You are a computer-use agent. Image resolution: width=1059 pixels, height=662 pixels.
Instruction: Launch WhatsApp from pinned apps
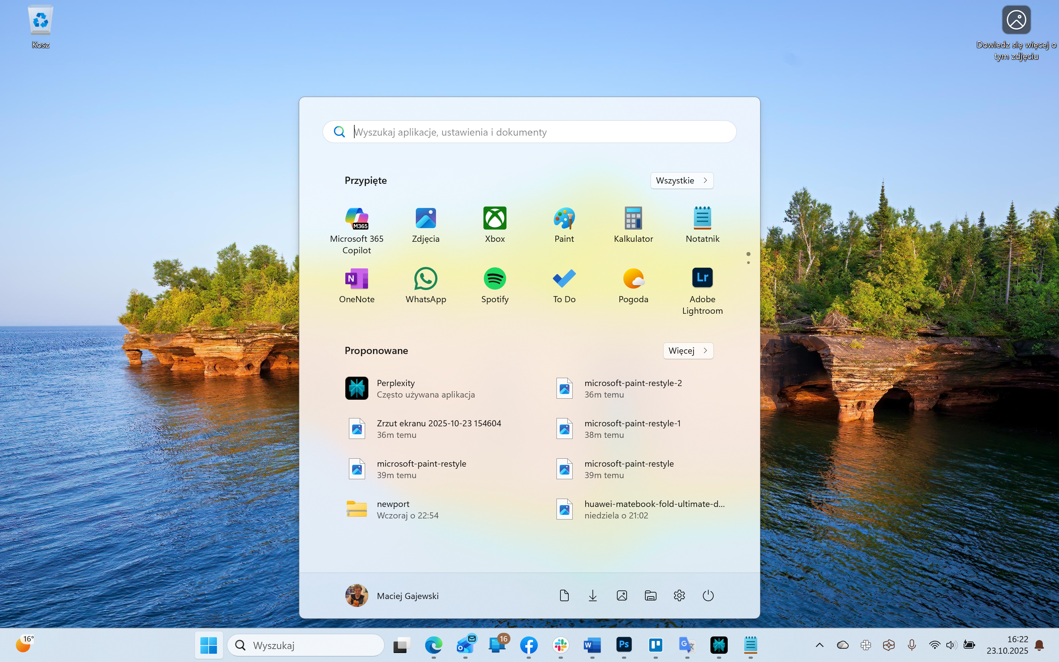[425, 279]
